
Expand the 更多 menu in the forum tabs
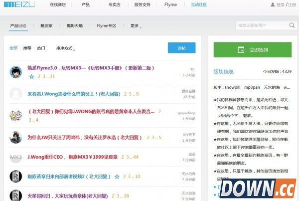[x=136, y=25]
